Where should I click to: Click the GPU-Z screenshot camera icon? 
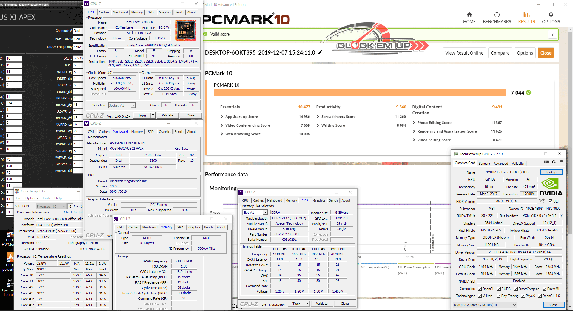(x=546, y=162)
